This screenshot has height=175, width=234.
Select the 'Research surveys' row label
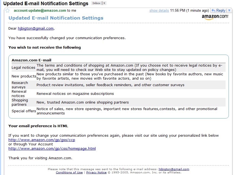coord(20,85)
